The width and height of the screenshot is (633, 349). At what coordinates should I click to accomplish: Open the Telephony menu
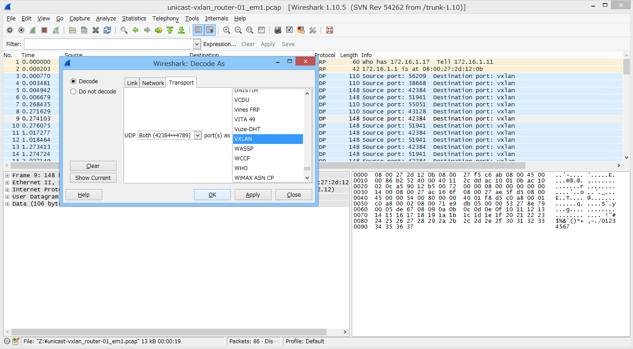[x=166, y=18]
